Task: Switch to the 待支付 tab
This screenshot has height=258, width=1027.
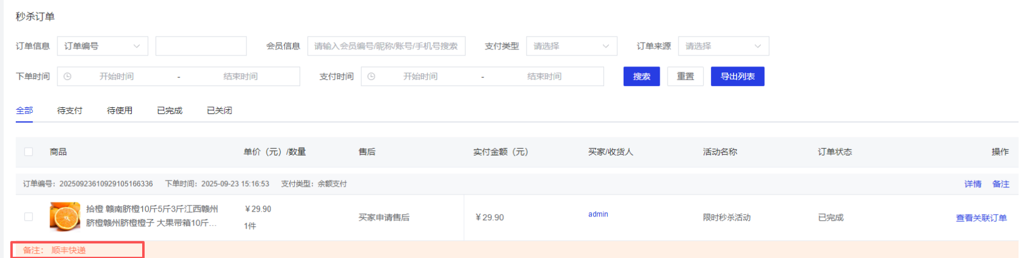Action: pyautogui.click(x=70, y=110)
